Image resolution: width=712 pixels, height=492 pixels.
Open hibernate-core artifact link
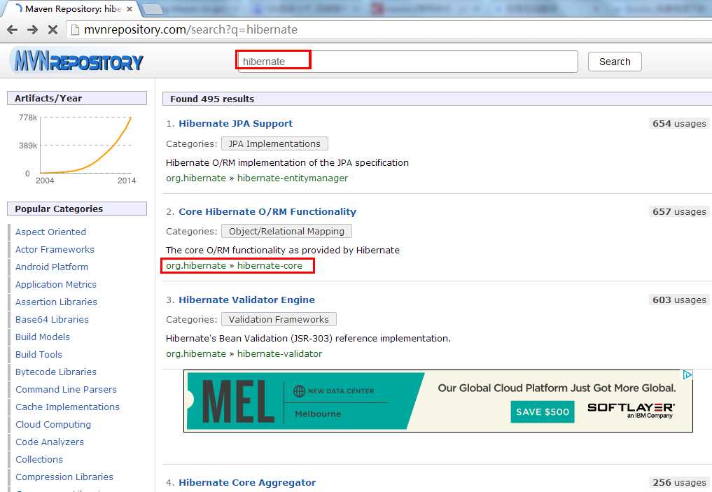[x=270, y=266]
